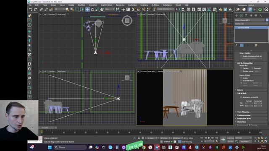This screenshot has height=151, width=269.
Task: Open the Modifier List dropdown
Action: click(251, 24)
